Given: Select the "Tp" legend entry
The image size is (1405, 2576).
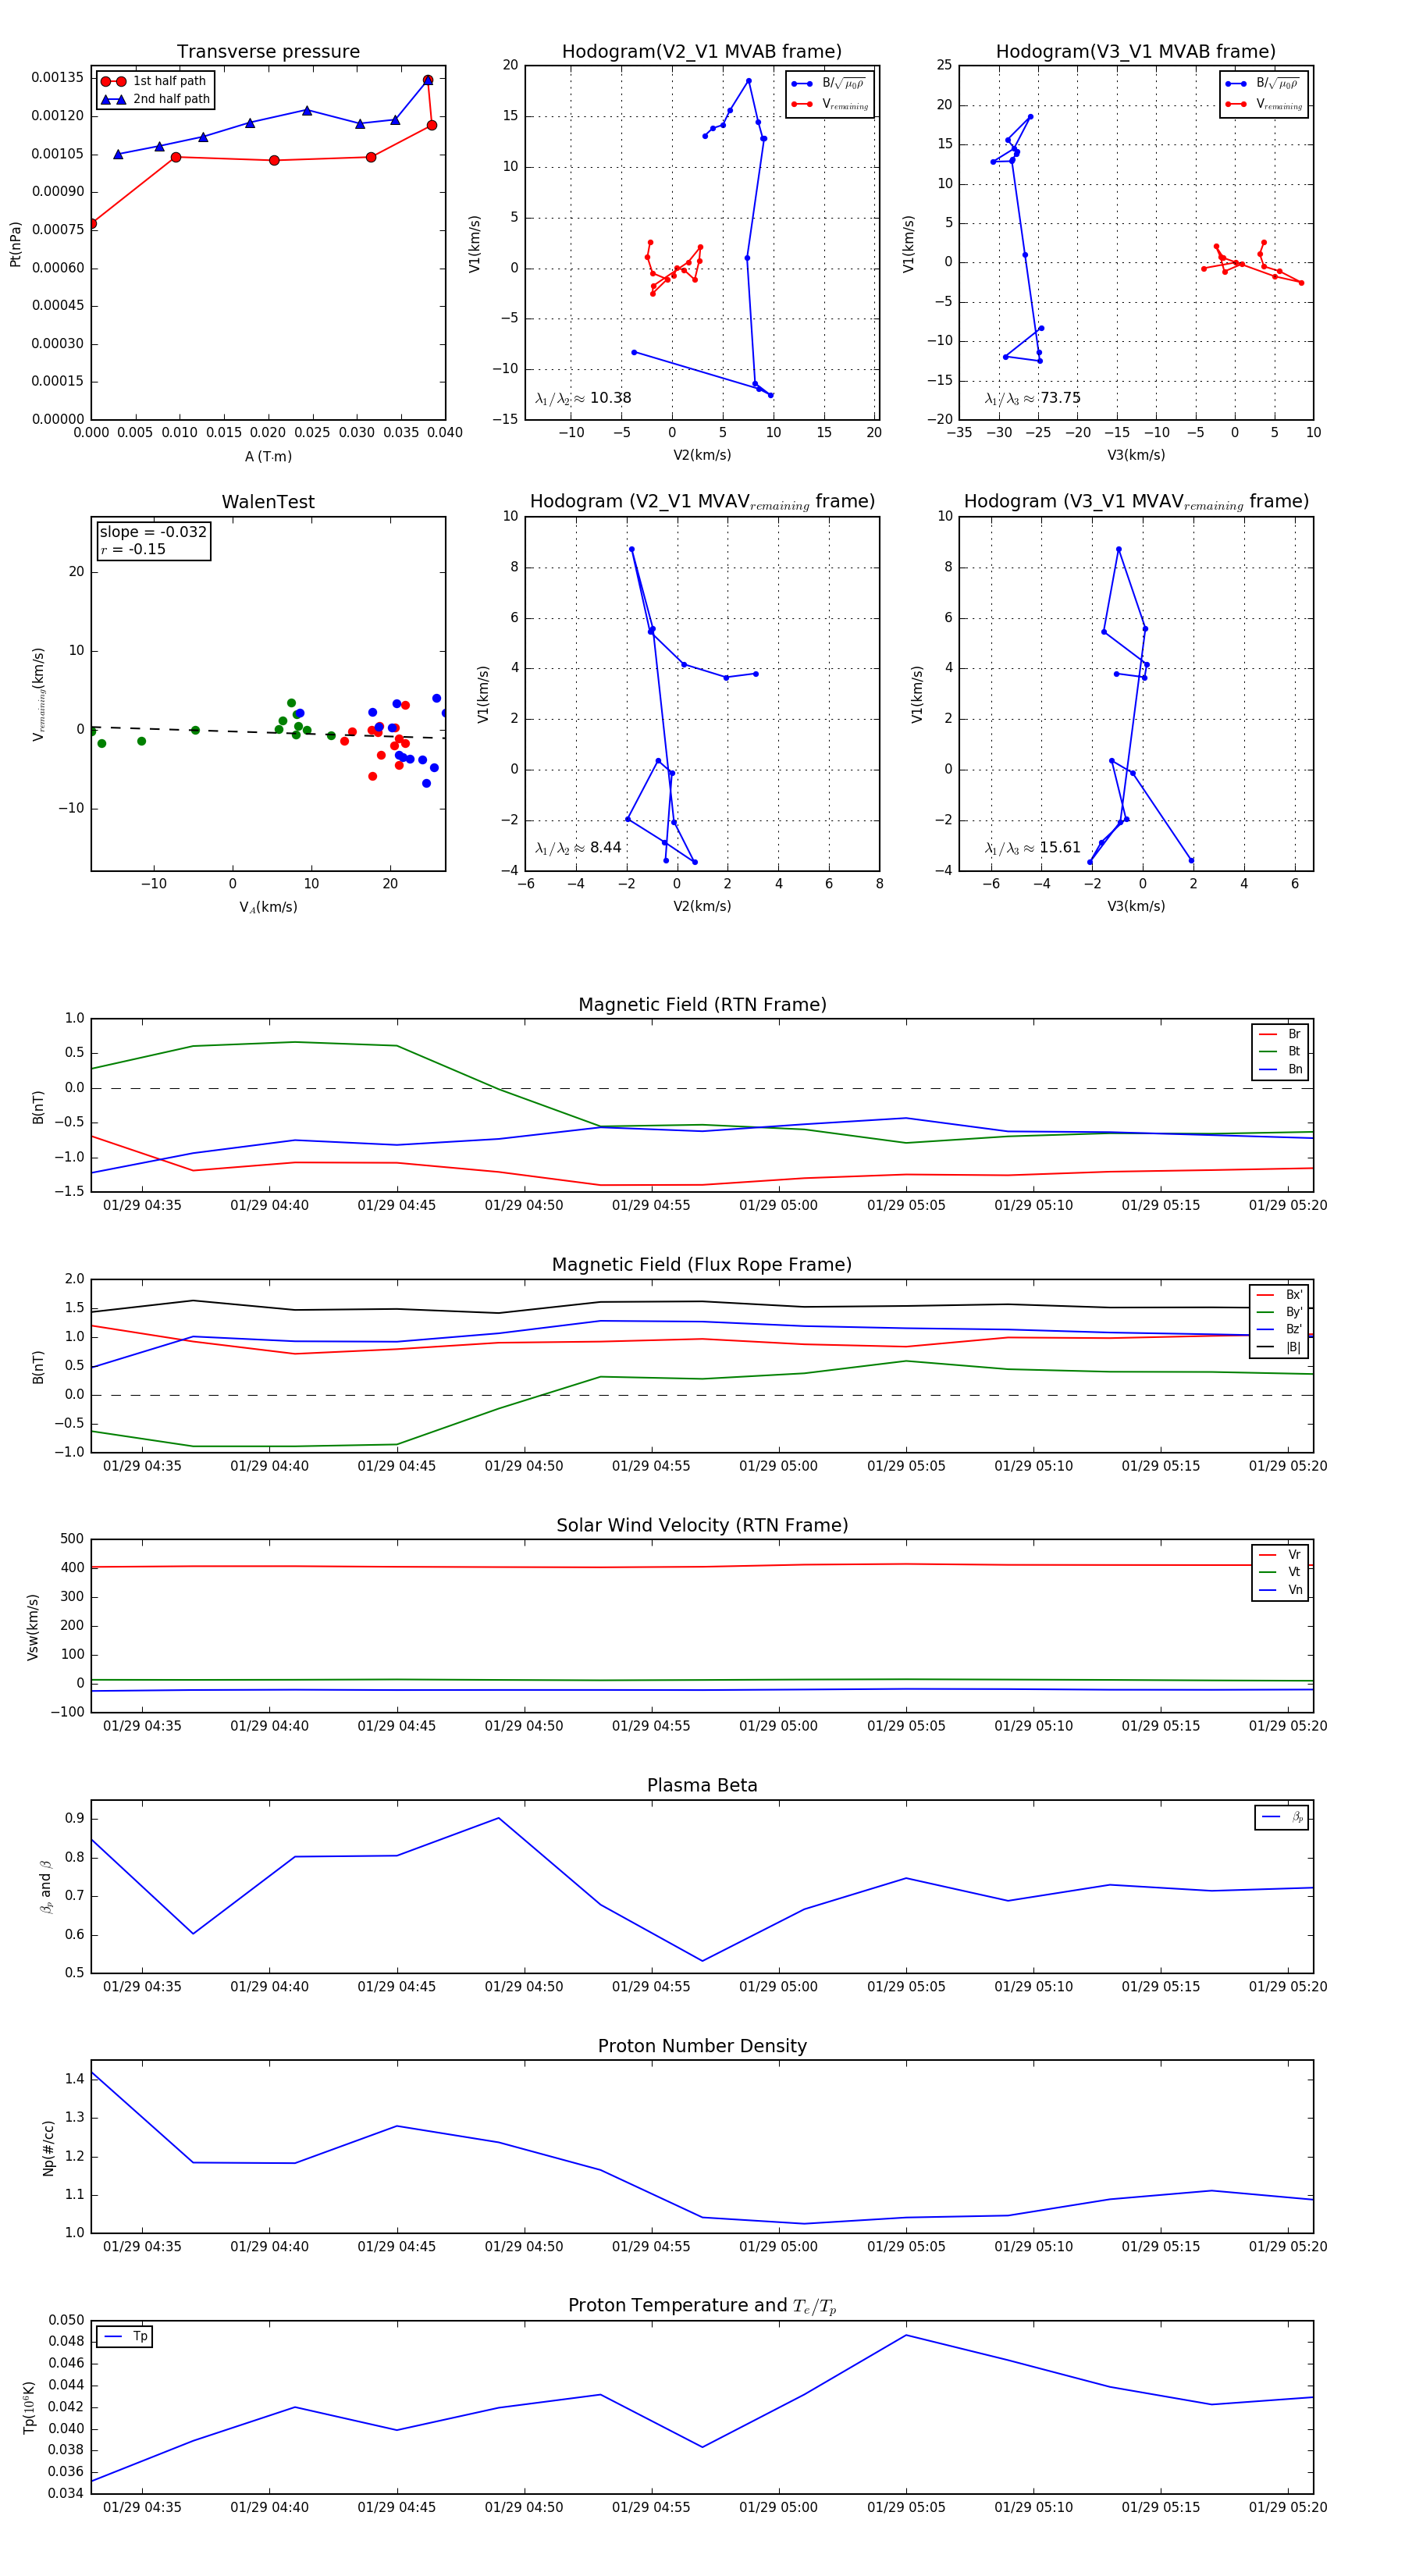Looking at the screenshot, I should 126,2336.
